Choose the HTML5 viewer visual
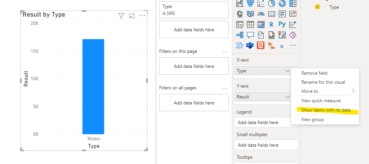This screenshot has height=164, width=369. click(261, 45)
